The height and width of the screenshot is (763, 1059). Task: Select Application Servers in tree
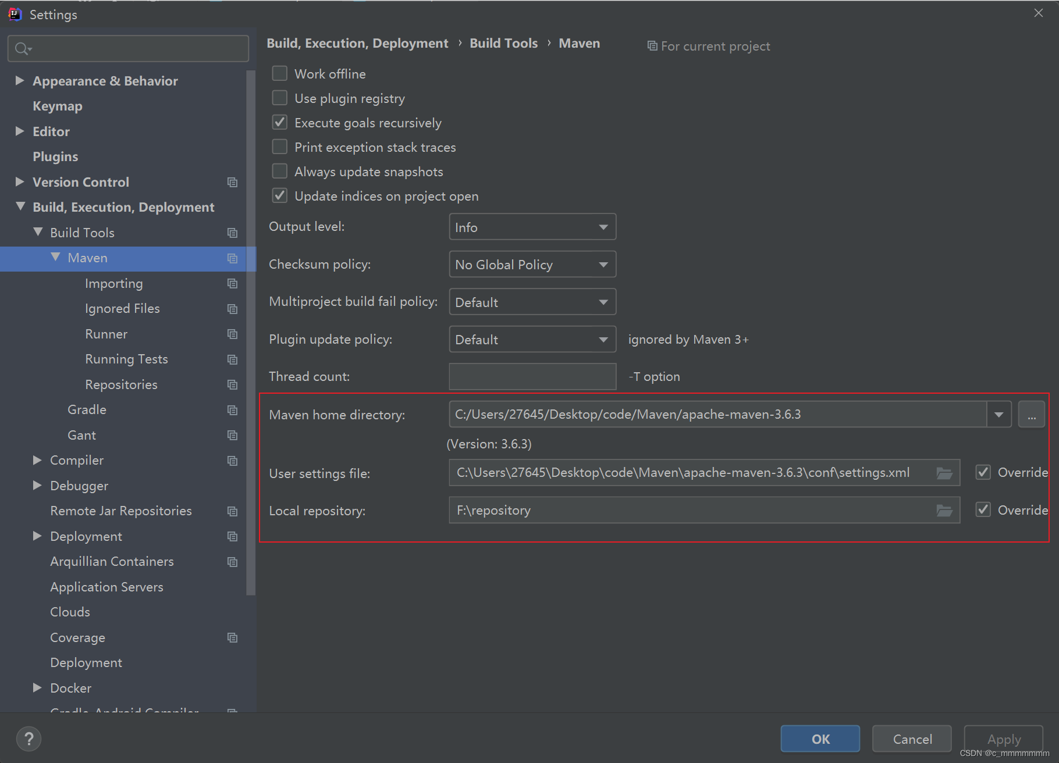(106, 587)
